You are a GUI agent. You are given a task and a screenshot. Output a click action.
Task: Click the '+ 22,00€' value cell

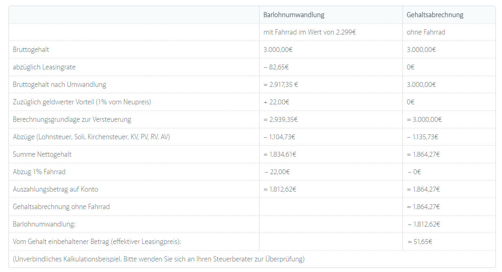[276, 102]
